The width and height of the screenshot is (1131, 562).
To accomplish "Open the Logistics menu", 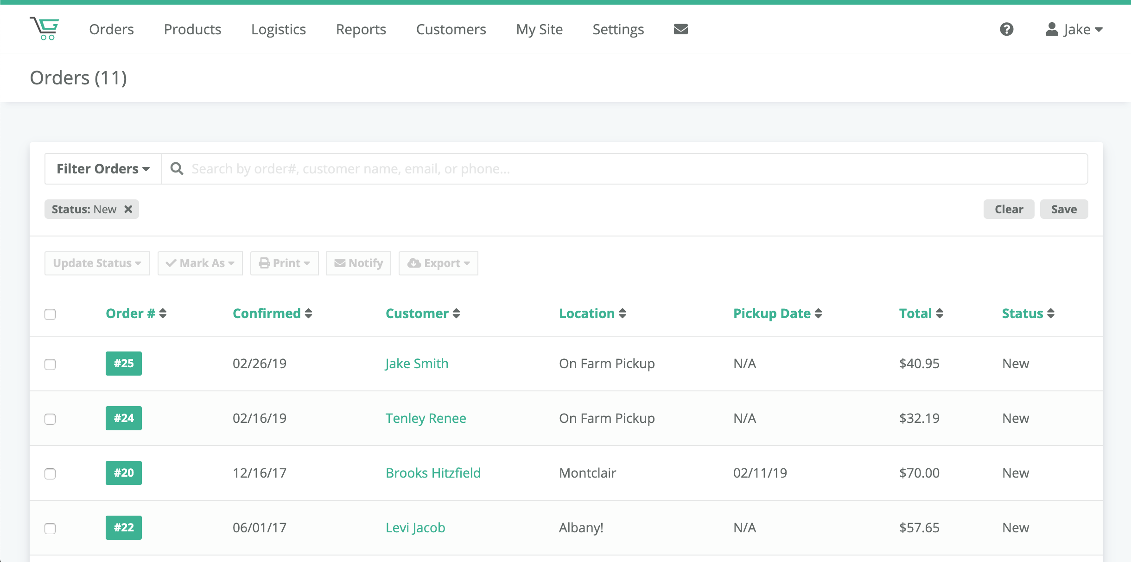I will 278,29.
